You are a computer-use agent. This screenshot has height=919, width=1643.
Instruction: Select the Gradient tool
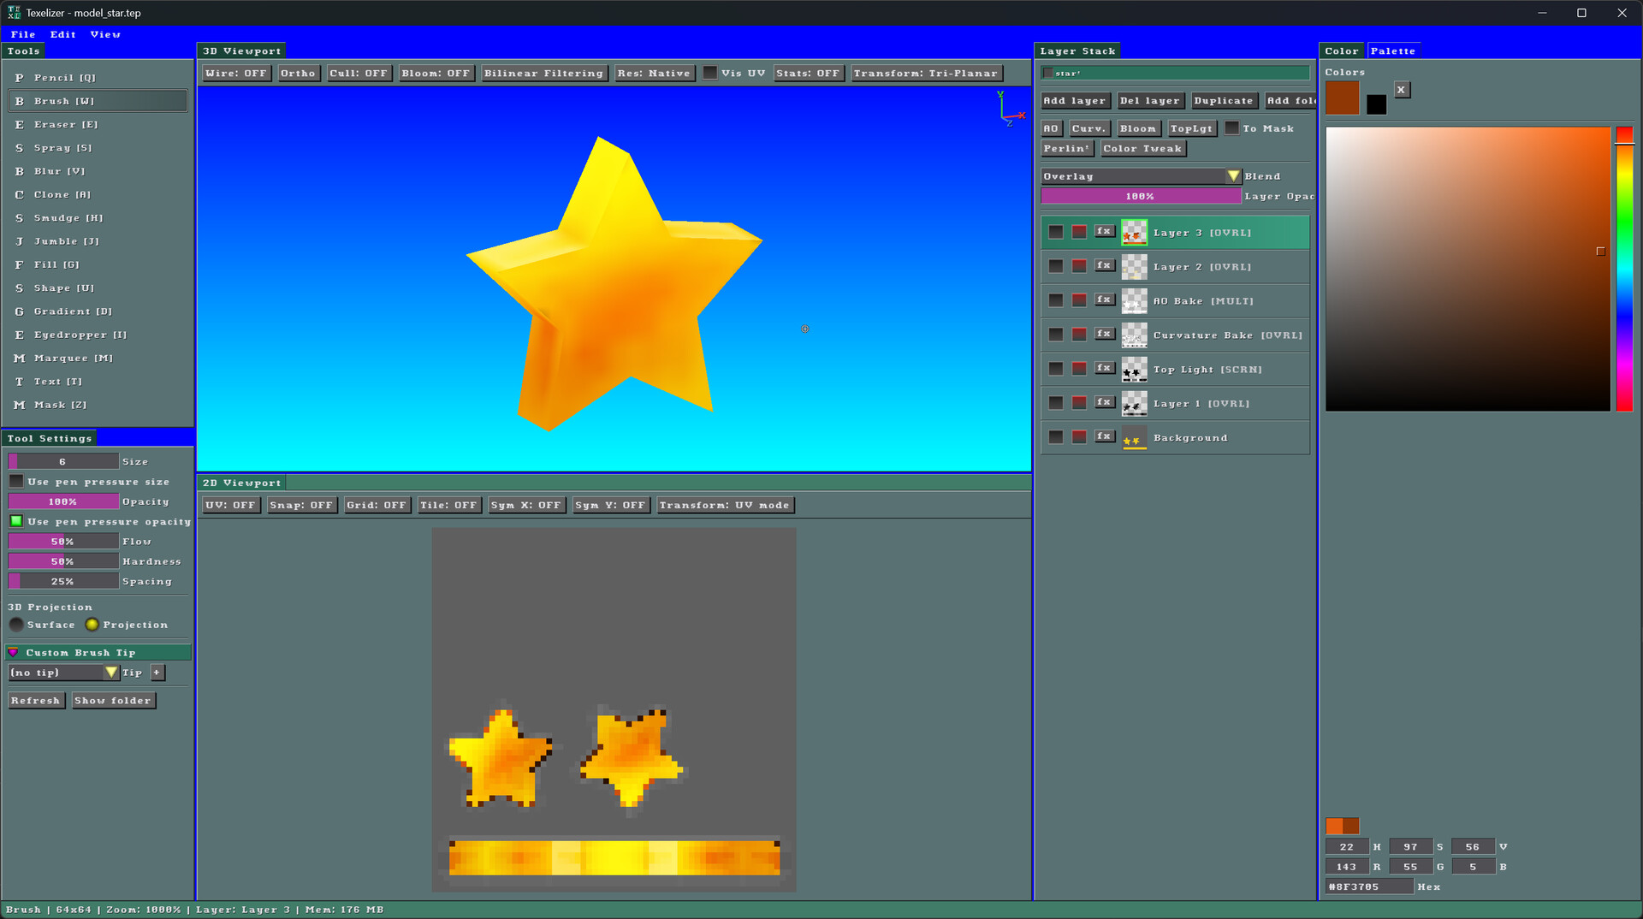(98, 311)
